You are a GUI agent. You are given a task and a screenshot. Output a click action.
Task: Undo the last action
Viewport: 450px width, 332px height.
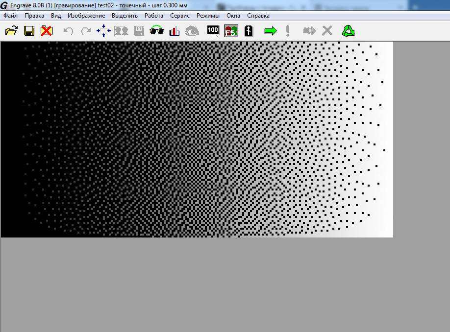point(68,30)
